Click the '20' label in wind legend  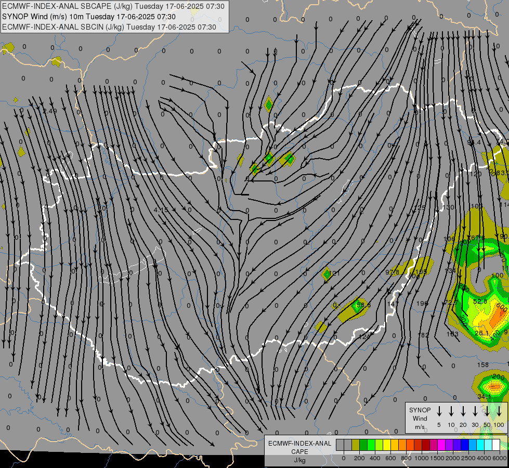[463, 425]
